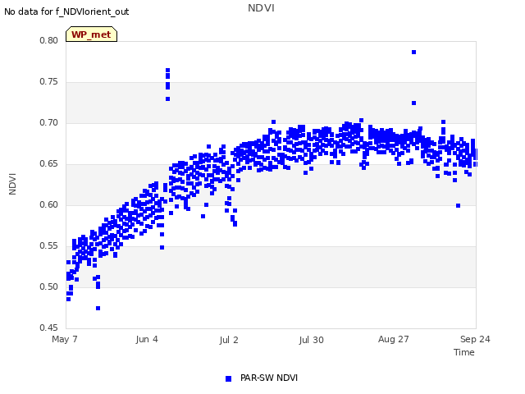The width and height of the screenshot is (525, 394).
Task: Click the Aug 27 x-axis tick label
Action: (x=394, y=339)
